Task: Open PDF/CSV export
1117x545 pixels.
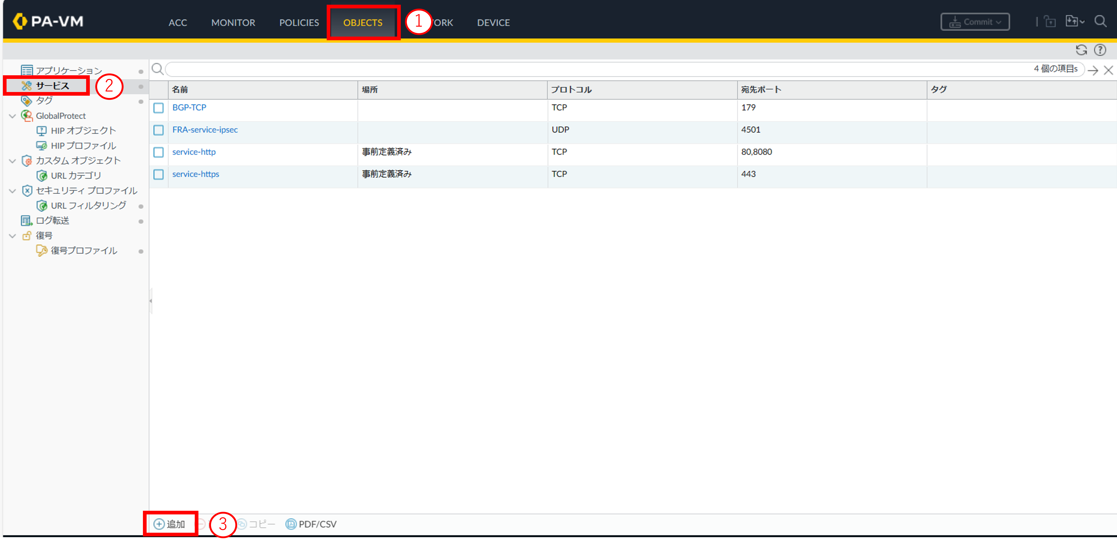Action: 311,524
